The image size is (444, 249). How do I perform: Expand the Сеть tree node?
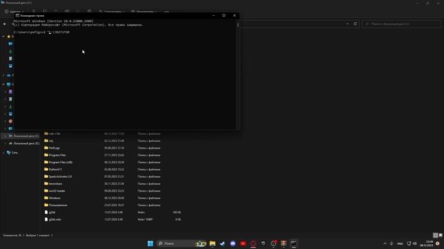click(3, 152)
